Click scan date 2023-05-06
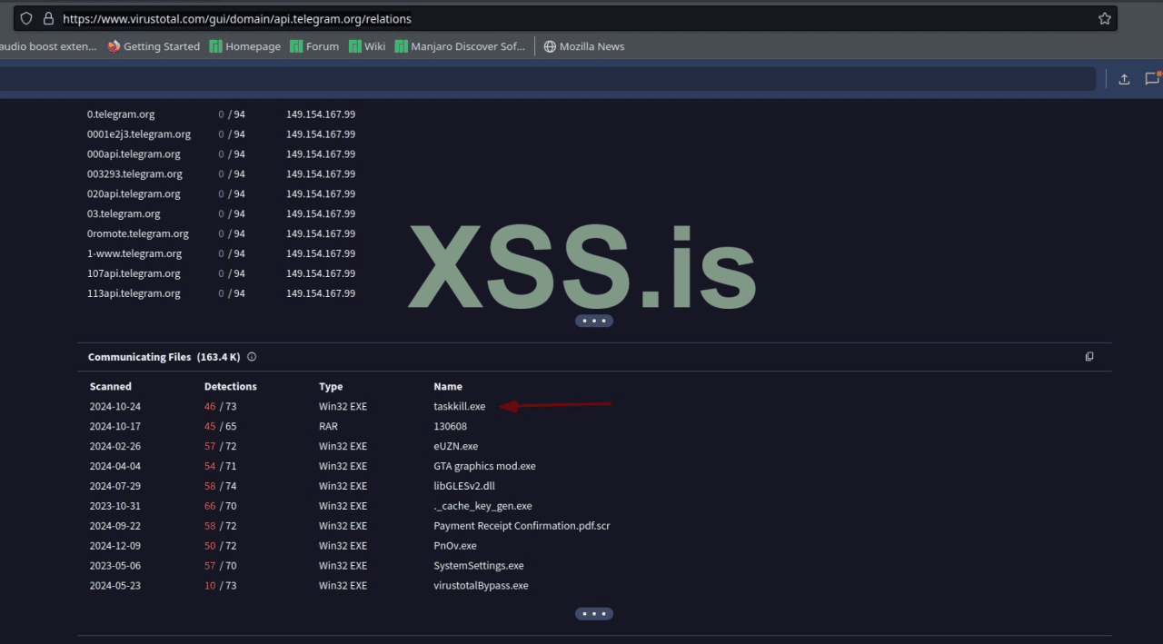Image resolution: width=1163 pixels, height=644 pixels. click(115, 567)
